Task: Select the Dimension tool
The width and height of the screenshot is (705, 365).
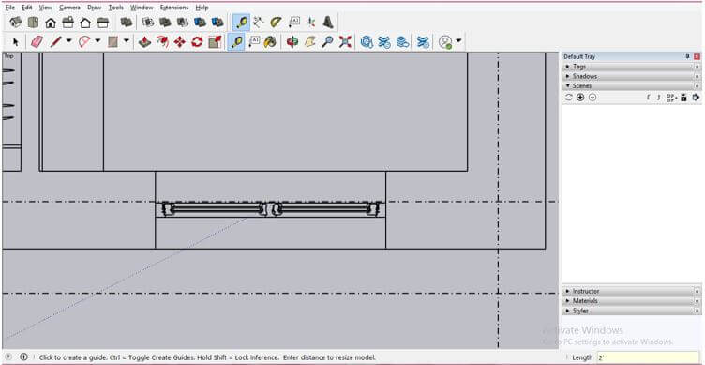Action: coord(259,23)
